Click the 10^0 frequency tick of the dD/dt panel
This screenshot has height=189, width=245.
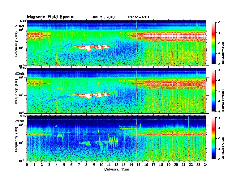tap(21, 95)
